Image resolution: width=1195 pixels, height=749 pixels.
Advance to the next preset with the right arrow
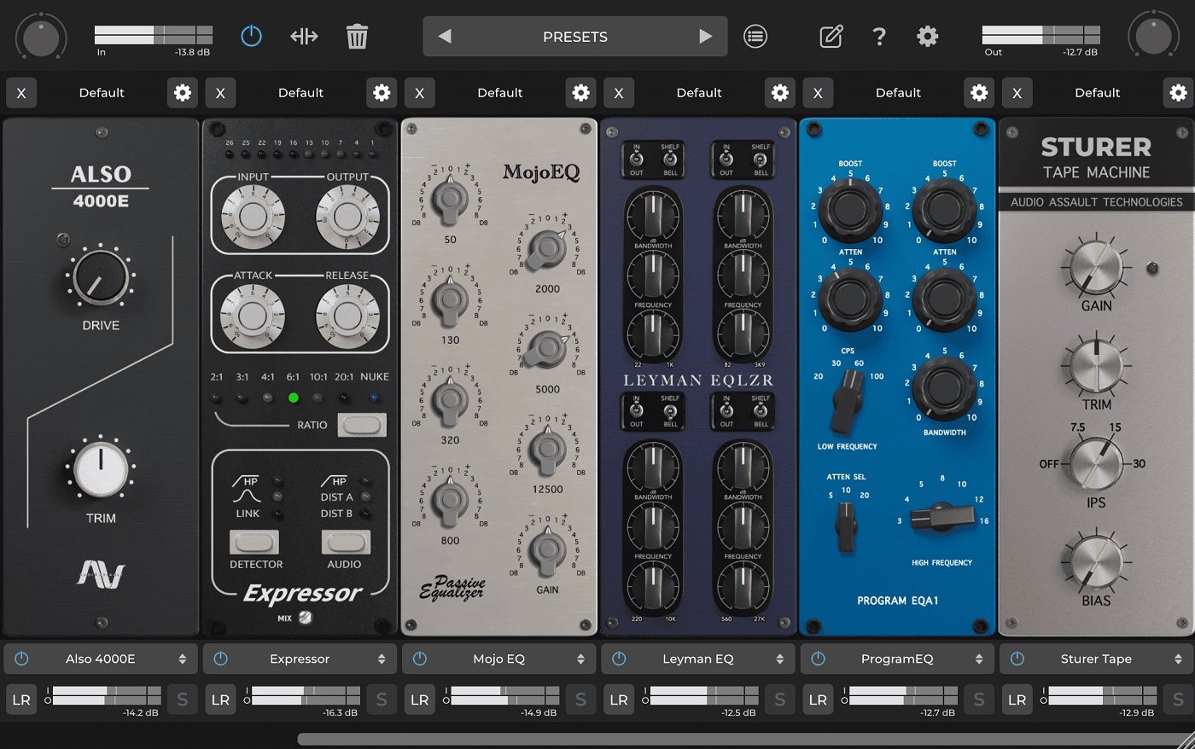pos(705,36)
